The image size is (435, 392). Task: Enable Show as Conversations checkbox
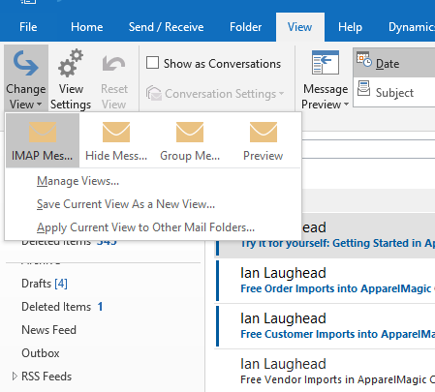(x=152, y=63)
